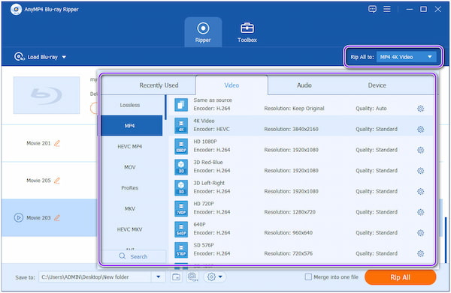Click the format Search field
This screenshot has height=293, width=451.
(x=134, y=256)
